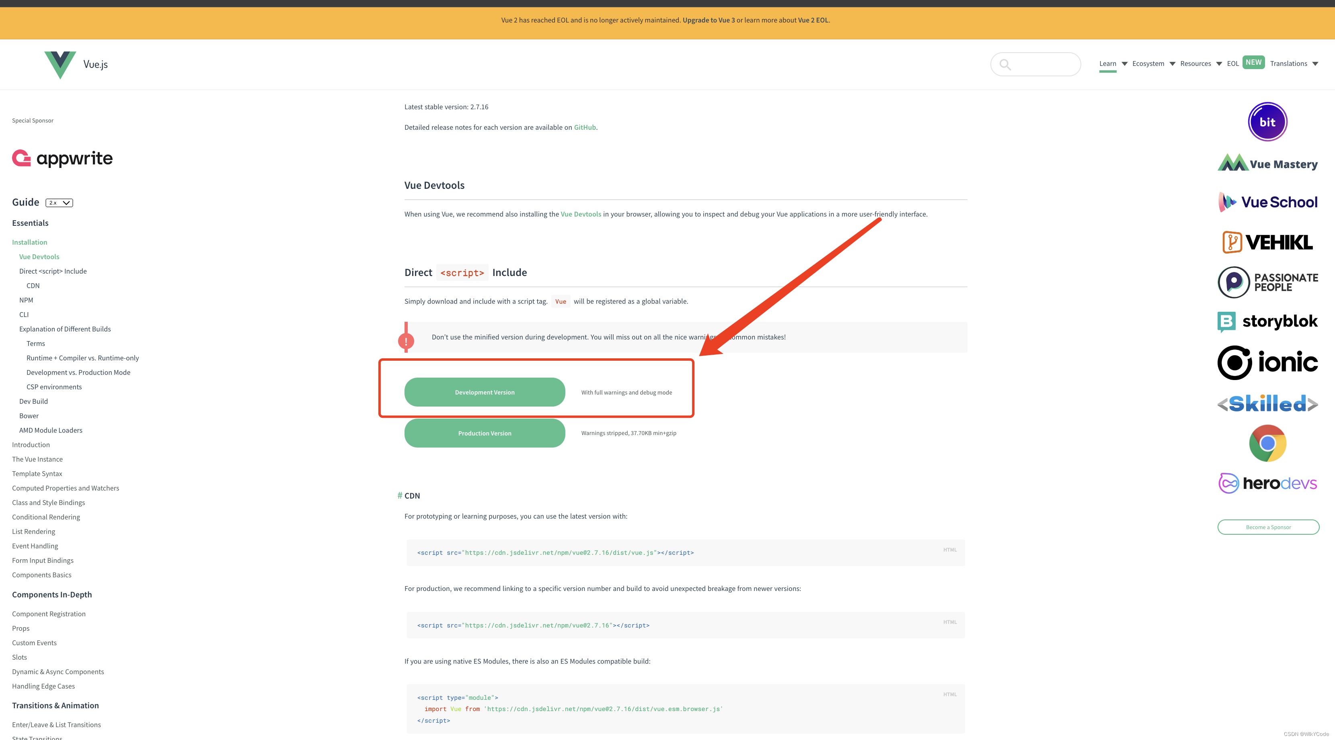Open the GitHub release notes link
The height and width of the screenshot is (740, 1335).
[585, 127]
